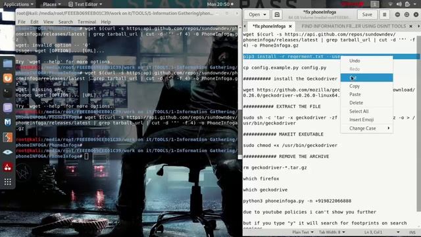Click the text editor vertical scrollbar

419,124
